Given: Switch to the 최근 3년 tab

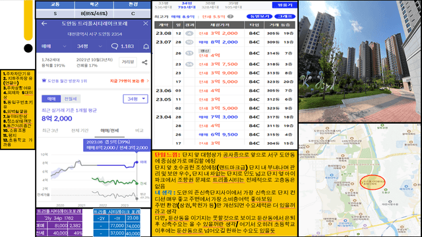Looking at the screenshot, I should click(x=50, y=130).
